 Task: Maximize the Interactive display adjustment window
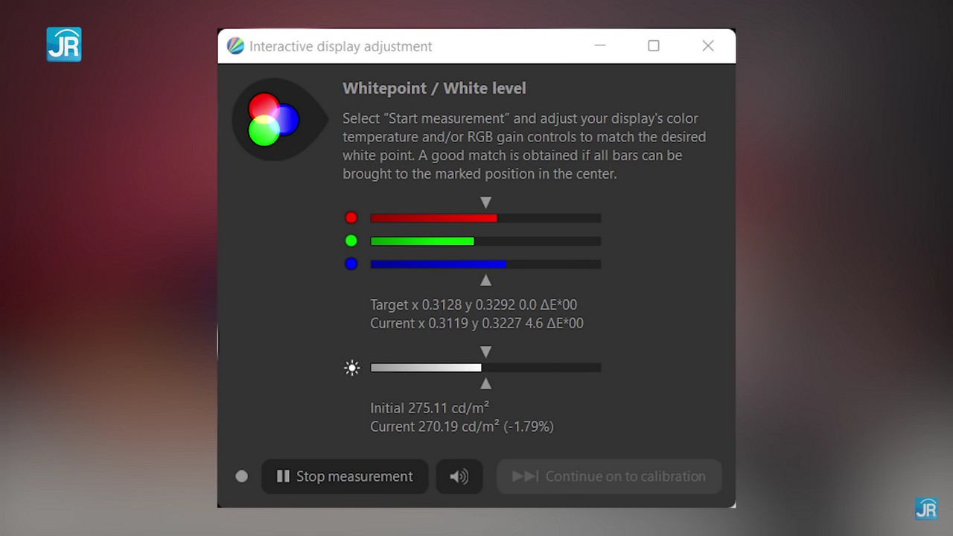click(654, 46)
